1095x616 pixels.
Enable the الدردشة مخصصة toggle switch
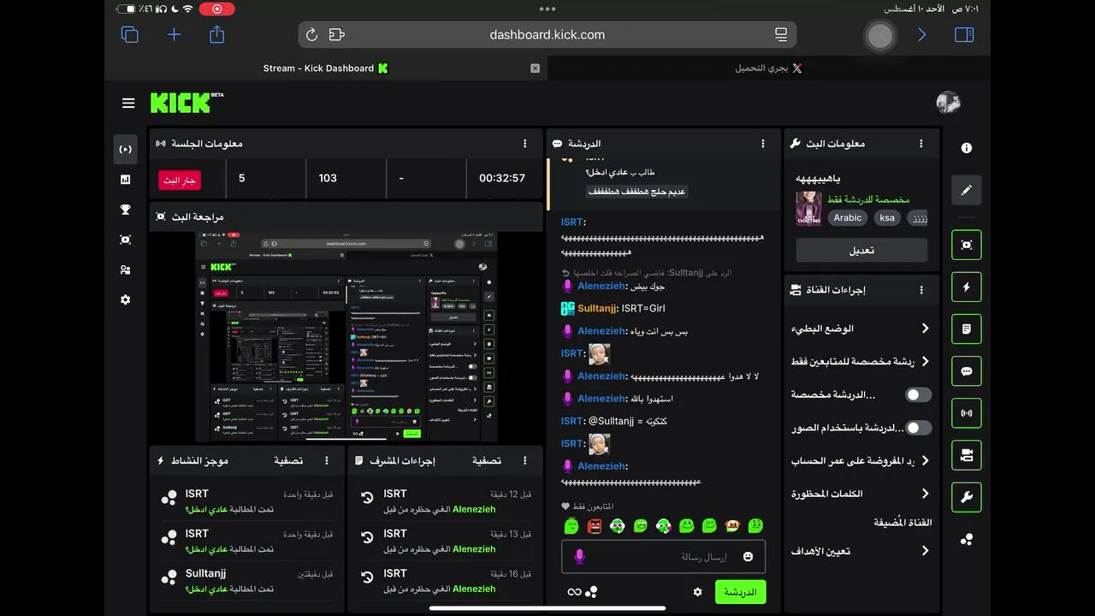(x=919, y=394)
